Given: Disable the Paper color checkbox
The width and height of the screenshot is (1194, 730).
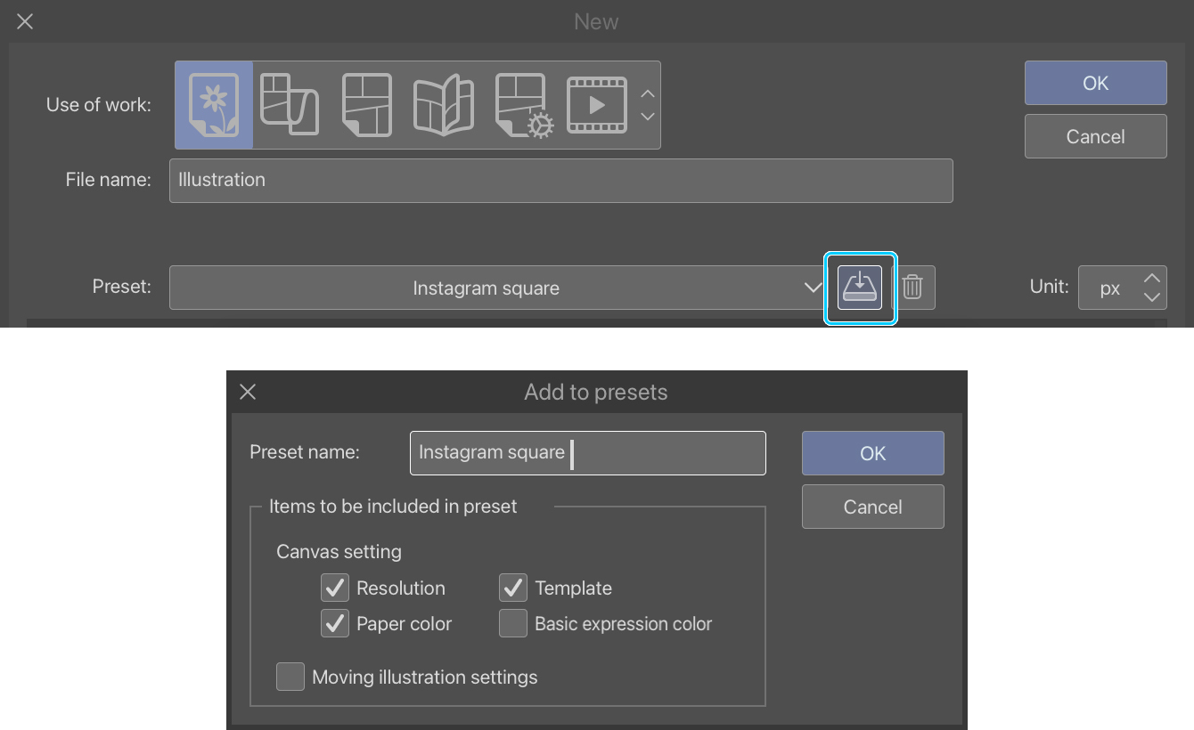Looking at the screenshot, I should [x=335, y=624].
